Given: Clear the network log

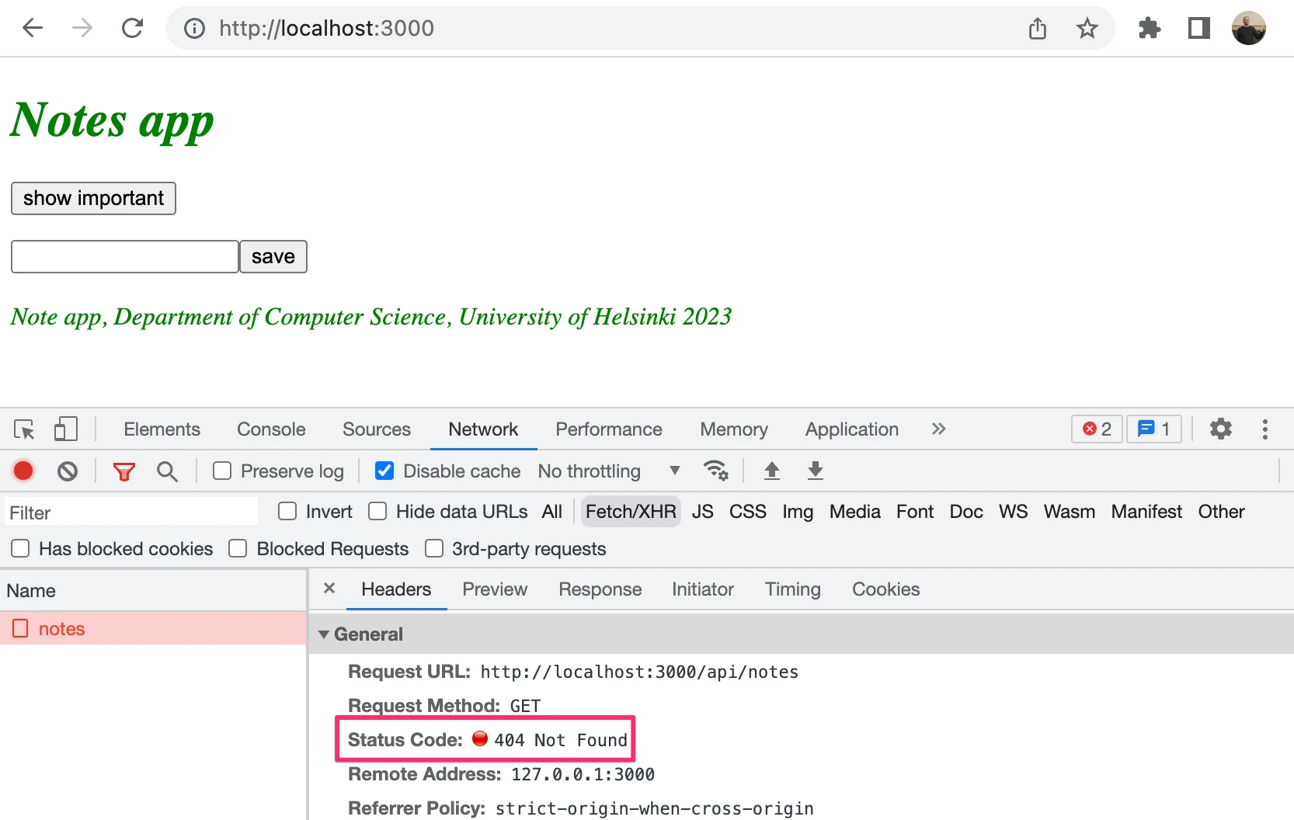Looking at the screenshot, I should coord(68,471).
